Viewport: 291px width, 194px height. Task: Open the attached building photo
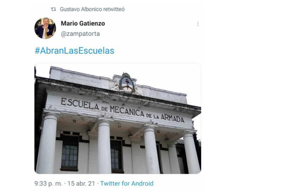[118, 118]
